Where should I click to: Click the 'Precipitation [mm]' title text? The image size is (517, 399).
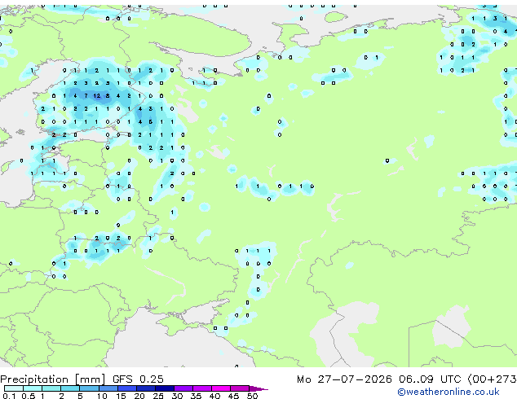[52, 379]
